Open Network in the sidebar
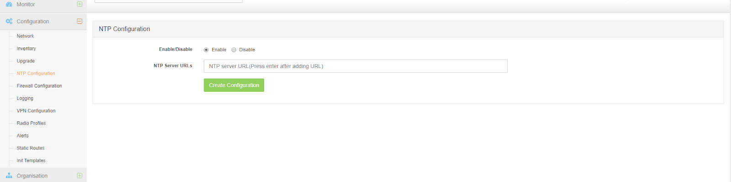 click(25, 36)
